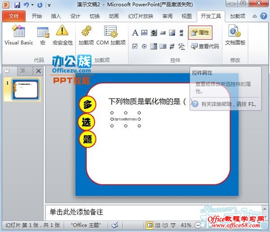The width and height of the screenshot is (270, 232).
Task: Click the 宏 (Macros) icon
Action: 43,35
